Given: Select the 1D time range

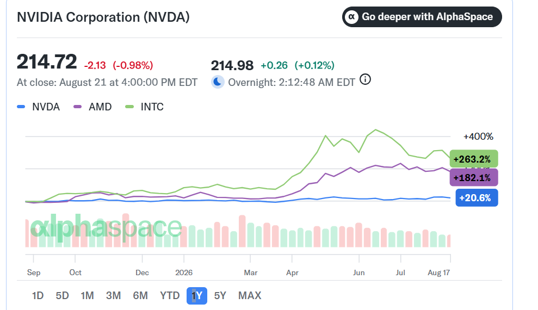Looking at the screenshot, I should point(38,296).
